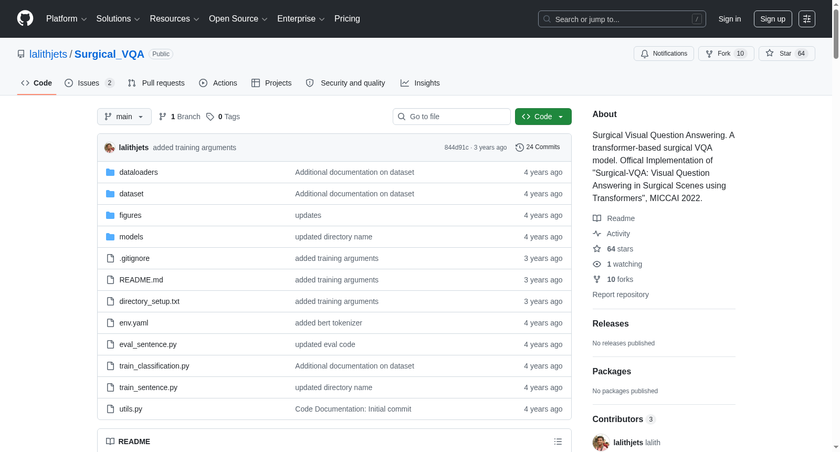Click the Sign in link

(730, 19)
